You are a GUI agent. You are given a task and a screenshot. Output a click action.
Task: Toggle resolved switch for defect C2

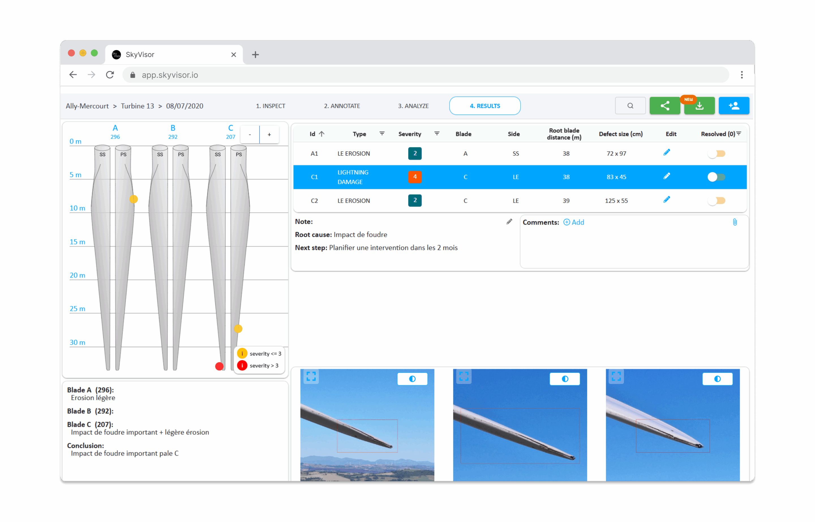(x=716, y=201)
